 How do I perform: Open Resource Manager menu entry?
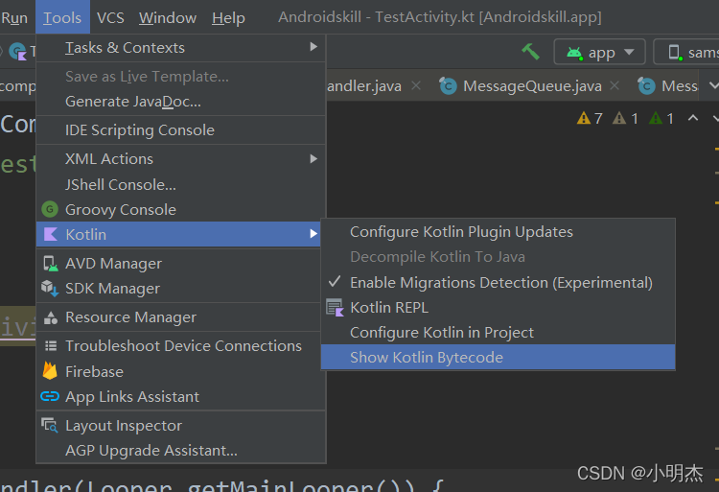coord(180,317)
